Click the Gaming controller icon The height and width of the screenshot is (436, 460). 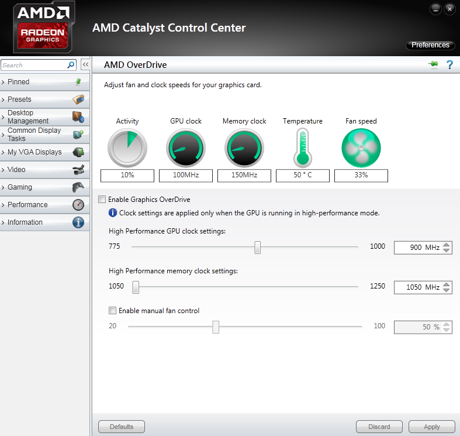[78, 187]
